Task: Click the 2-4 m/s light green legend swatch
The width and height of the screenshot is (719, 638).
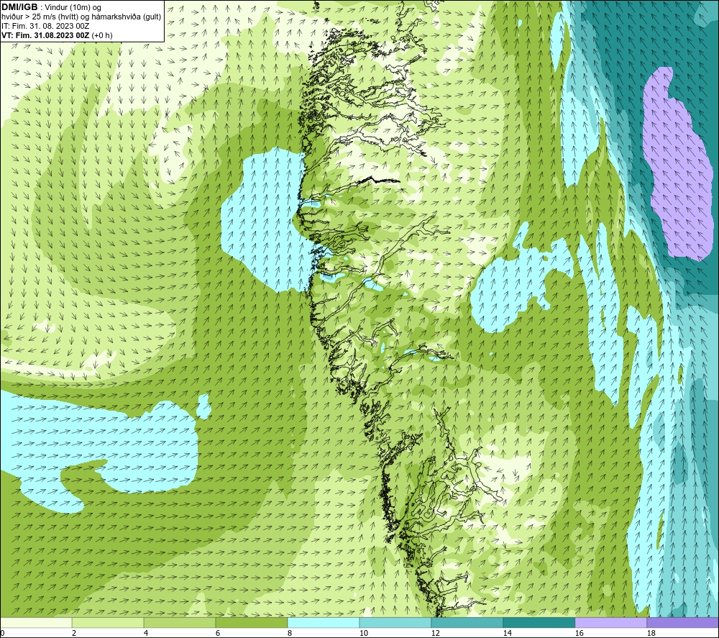Action: (108, 623)
